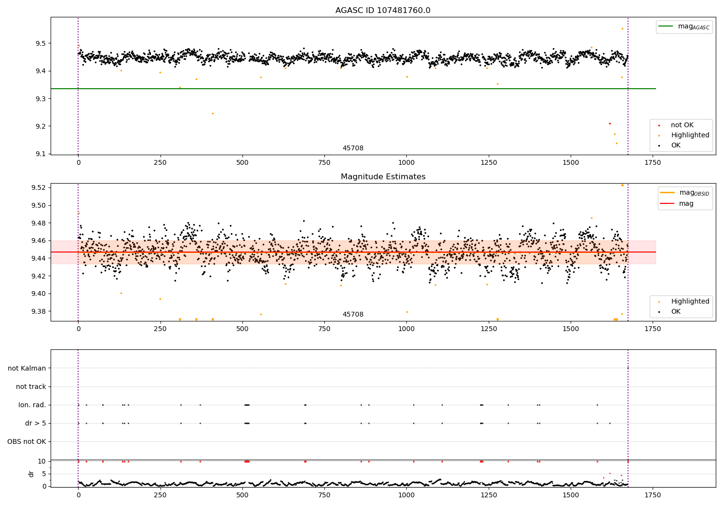
Task: Click the 1750 x-tick of bottom plot
Action: pyautogui.click(x=653, y=495)
